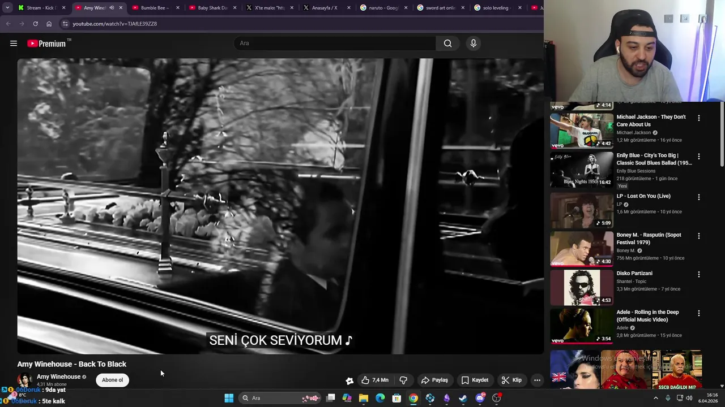Open the Chrome tab search dropdown arrow
The height and width of the screenshot is (407, 725).
point(7,8)
